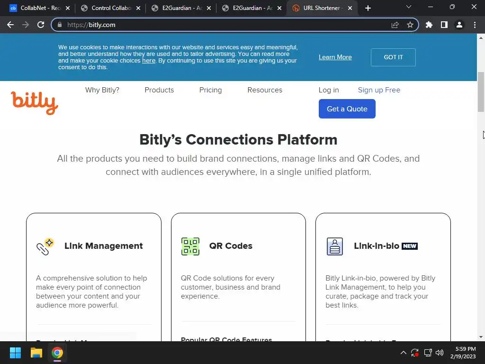Open the Windows Start menu

(x=15, y=353)
